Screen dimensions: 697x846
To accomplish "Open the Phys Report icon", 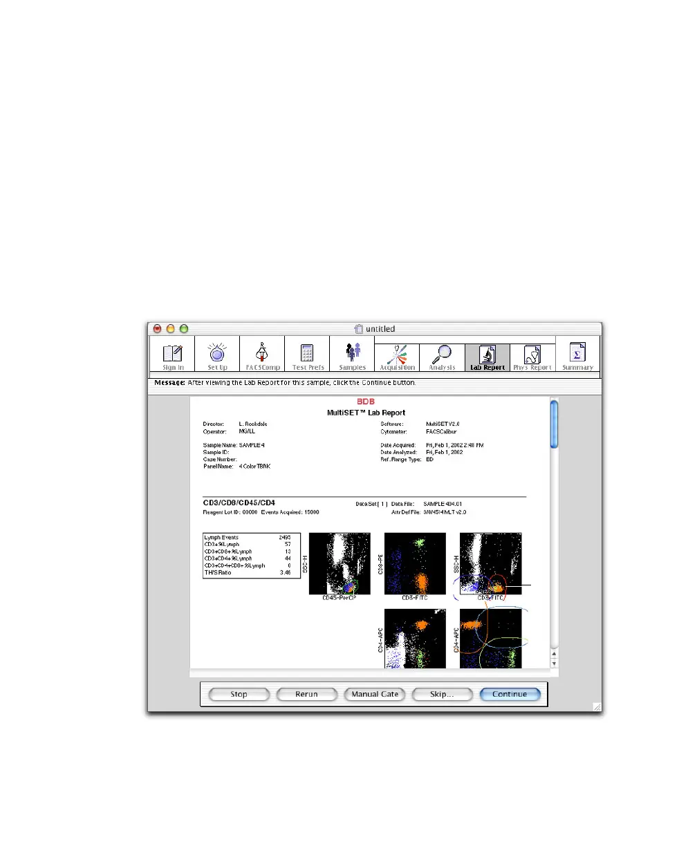I will (x=532, y=357).
